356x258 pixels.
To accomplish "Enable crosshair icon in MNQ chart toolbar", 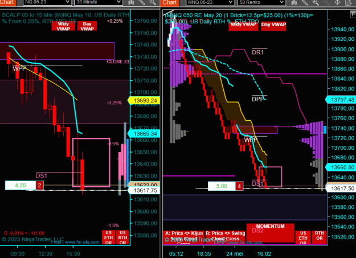I will (337, 2).
